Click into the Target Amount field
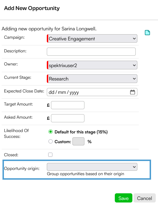 (x=68, y=105)
